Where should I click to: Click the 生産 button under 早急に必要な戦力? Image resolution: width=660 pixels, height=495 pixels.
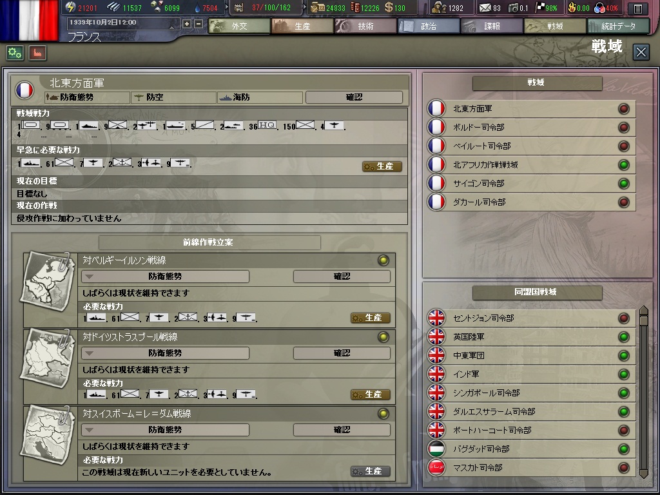382,166
